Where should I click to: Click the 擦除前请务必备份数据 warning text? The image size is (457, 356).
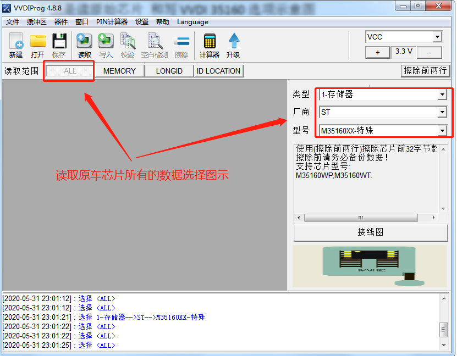tap(342, 158)
